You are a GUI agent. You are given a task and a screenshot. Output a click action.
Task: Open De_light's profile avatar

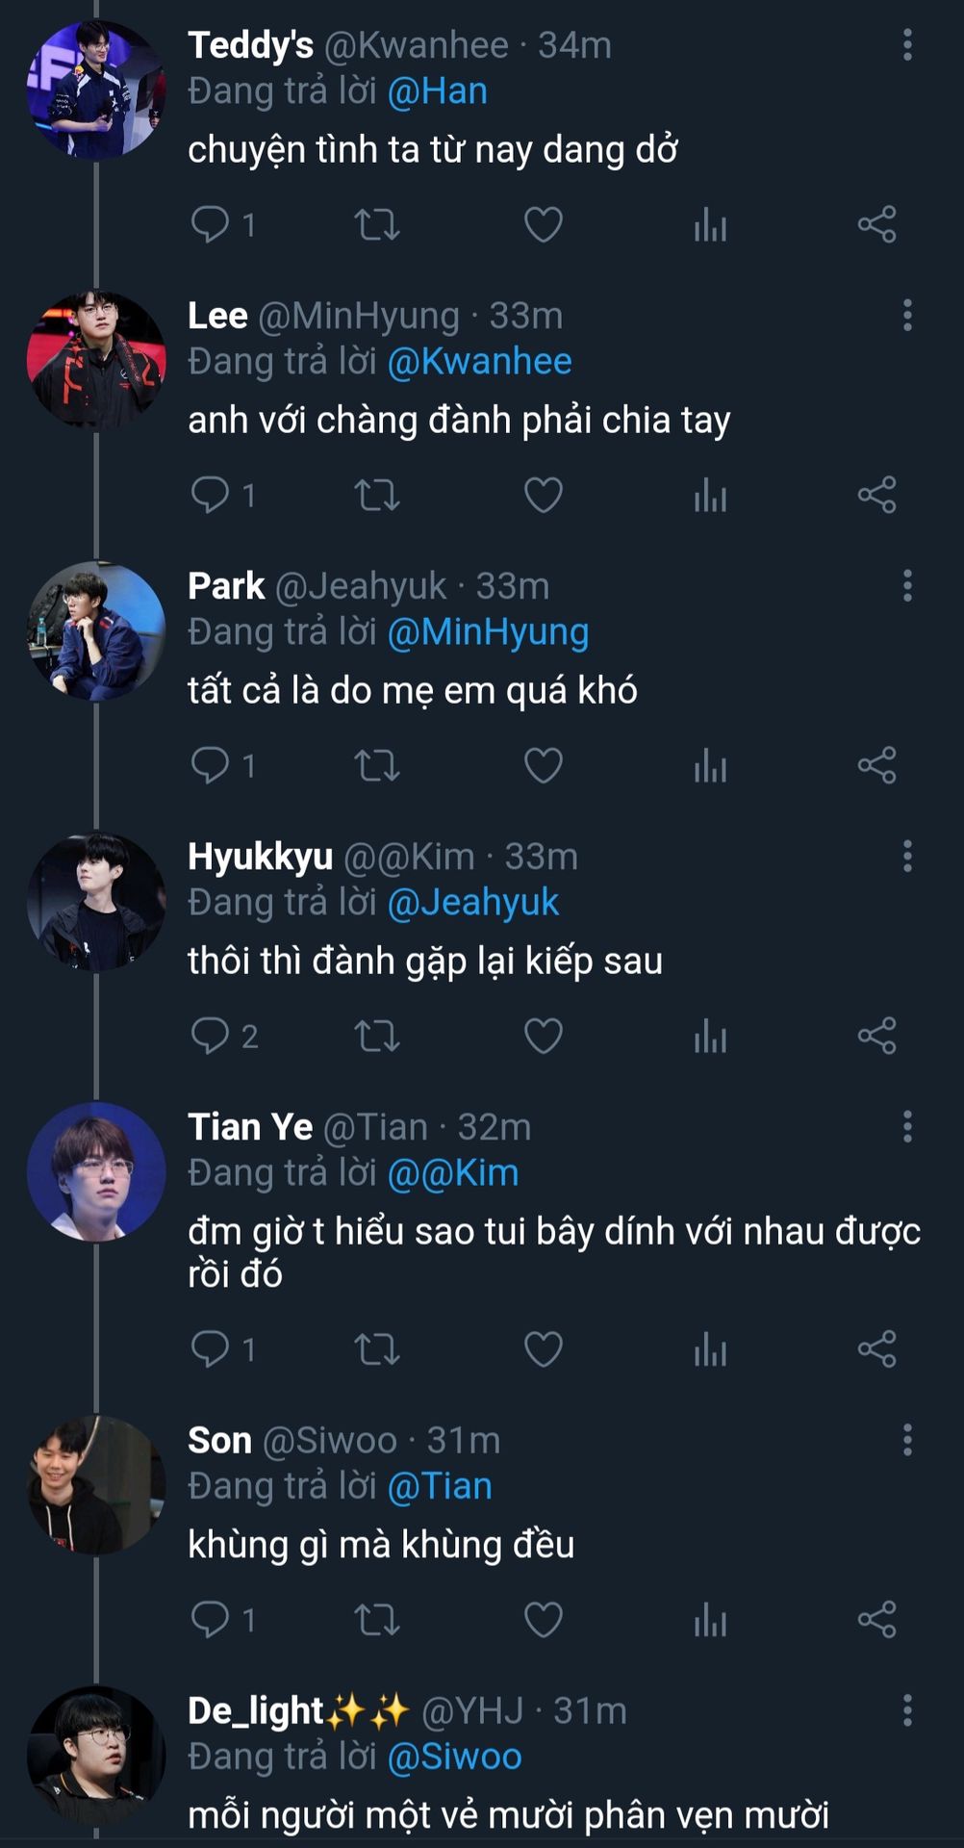[96, 1755]
